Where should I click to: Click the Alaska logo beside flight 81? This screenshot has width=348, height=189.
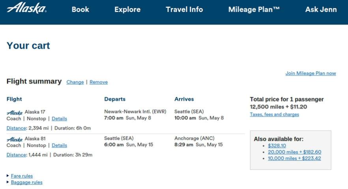[x=15, y=139]
